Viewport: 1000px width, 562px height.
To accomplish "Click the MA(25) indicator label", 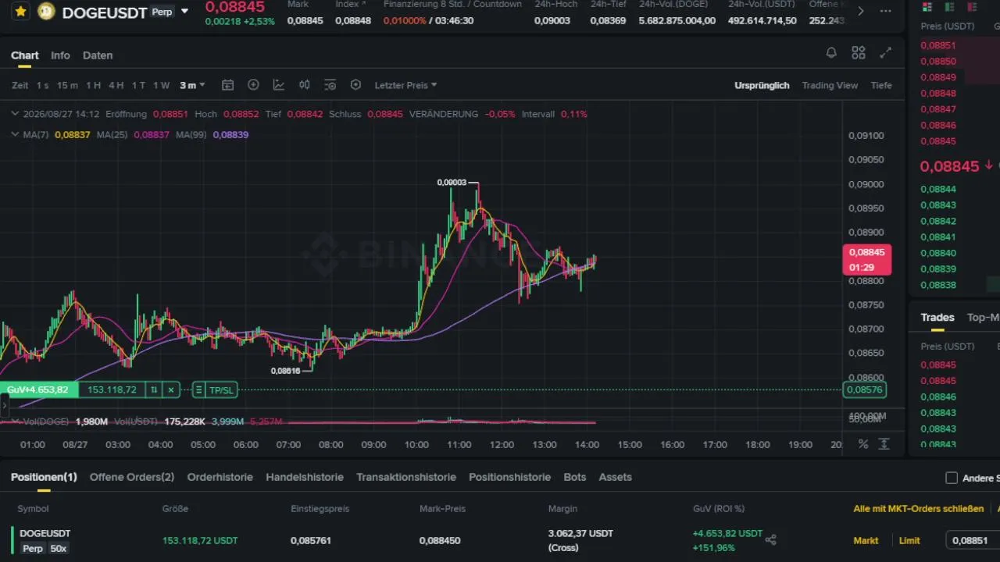I will [112, 134].
